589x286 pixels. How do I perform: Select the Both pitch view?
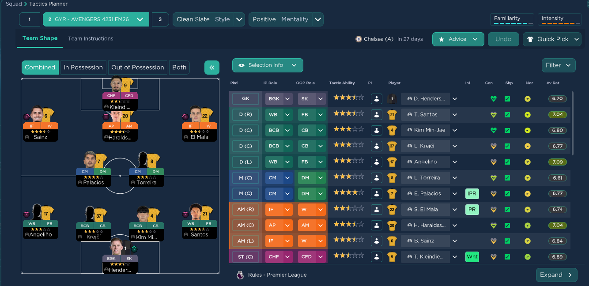179,68
